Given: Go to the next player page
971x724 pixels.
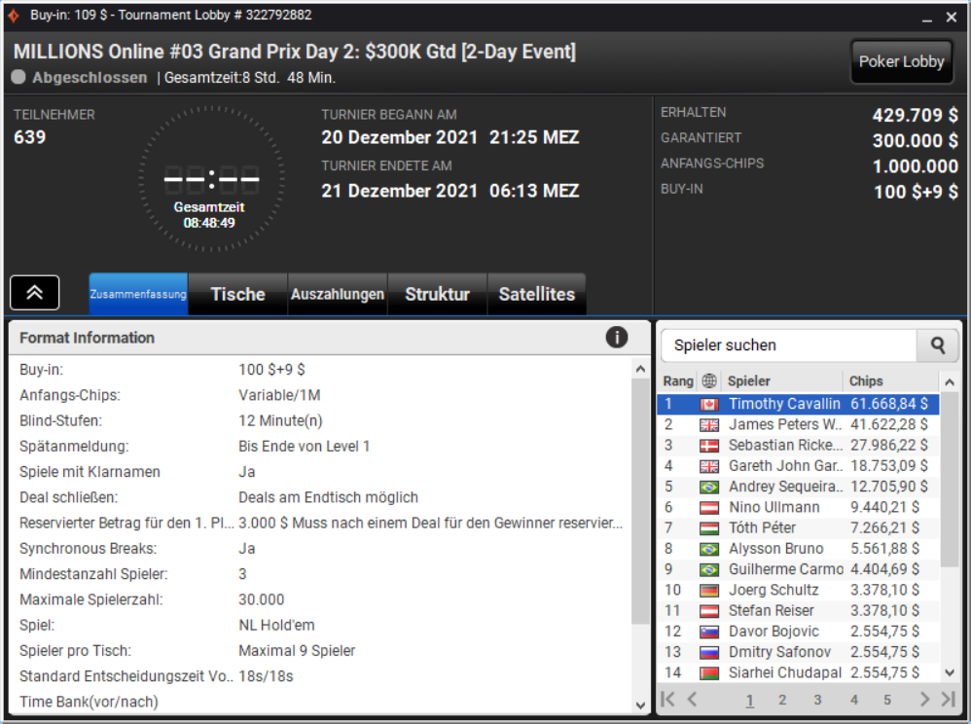Looking at the screenshot, I should [924, 700].
